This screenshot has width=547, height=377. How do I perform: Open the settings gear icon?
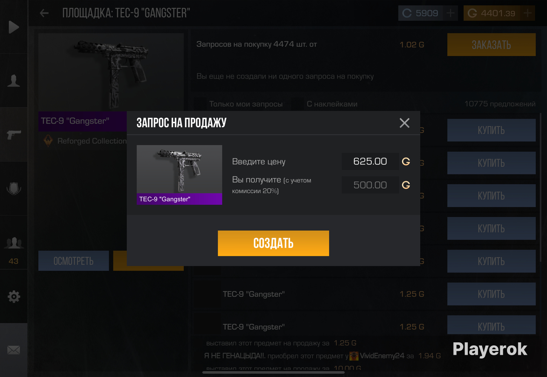(14, 296)
